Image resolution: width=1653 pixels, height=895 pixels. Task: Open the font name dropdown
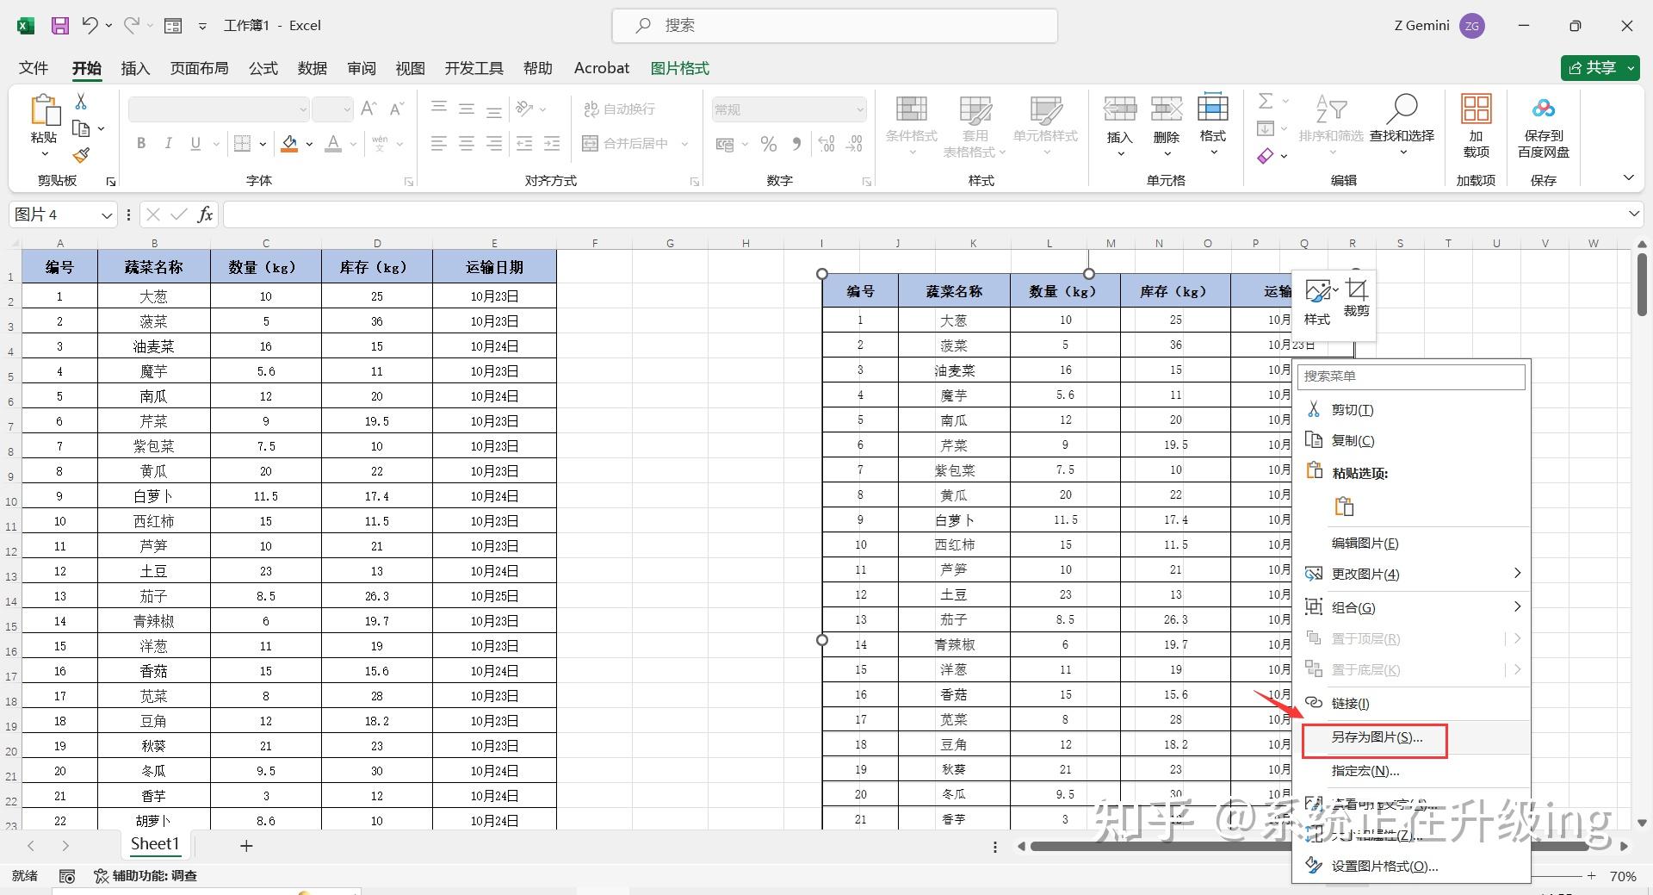(304, 109)
